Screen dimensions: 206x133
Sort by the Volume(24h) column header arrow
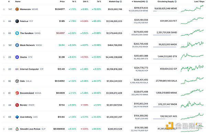[x=132, y=2]
